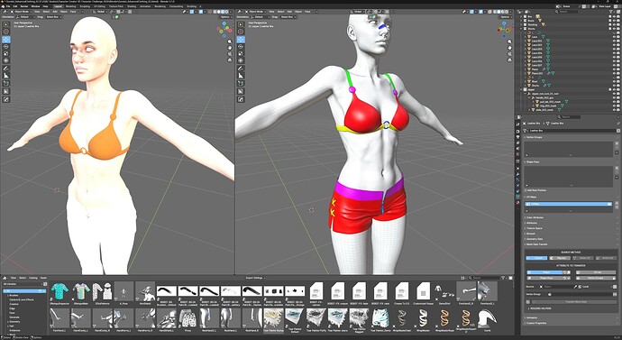Click the navigation axis gizmo in left viewport
Viewport: 622px width, 340px height.
pos(224,30)
